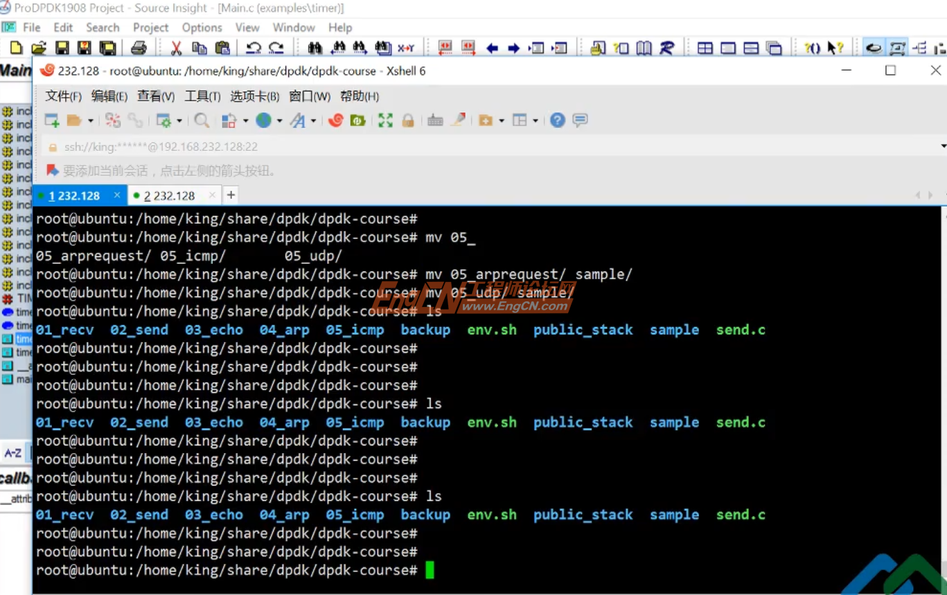This screenshot has width=947, height=595.
Task: Open the 文件(F) menu in Xshell
Action: point(63,96)
